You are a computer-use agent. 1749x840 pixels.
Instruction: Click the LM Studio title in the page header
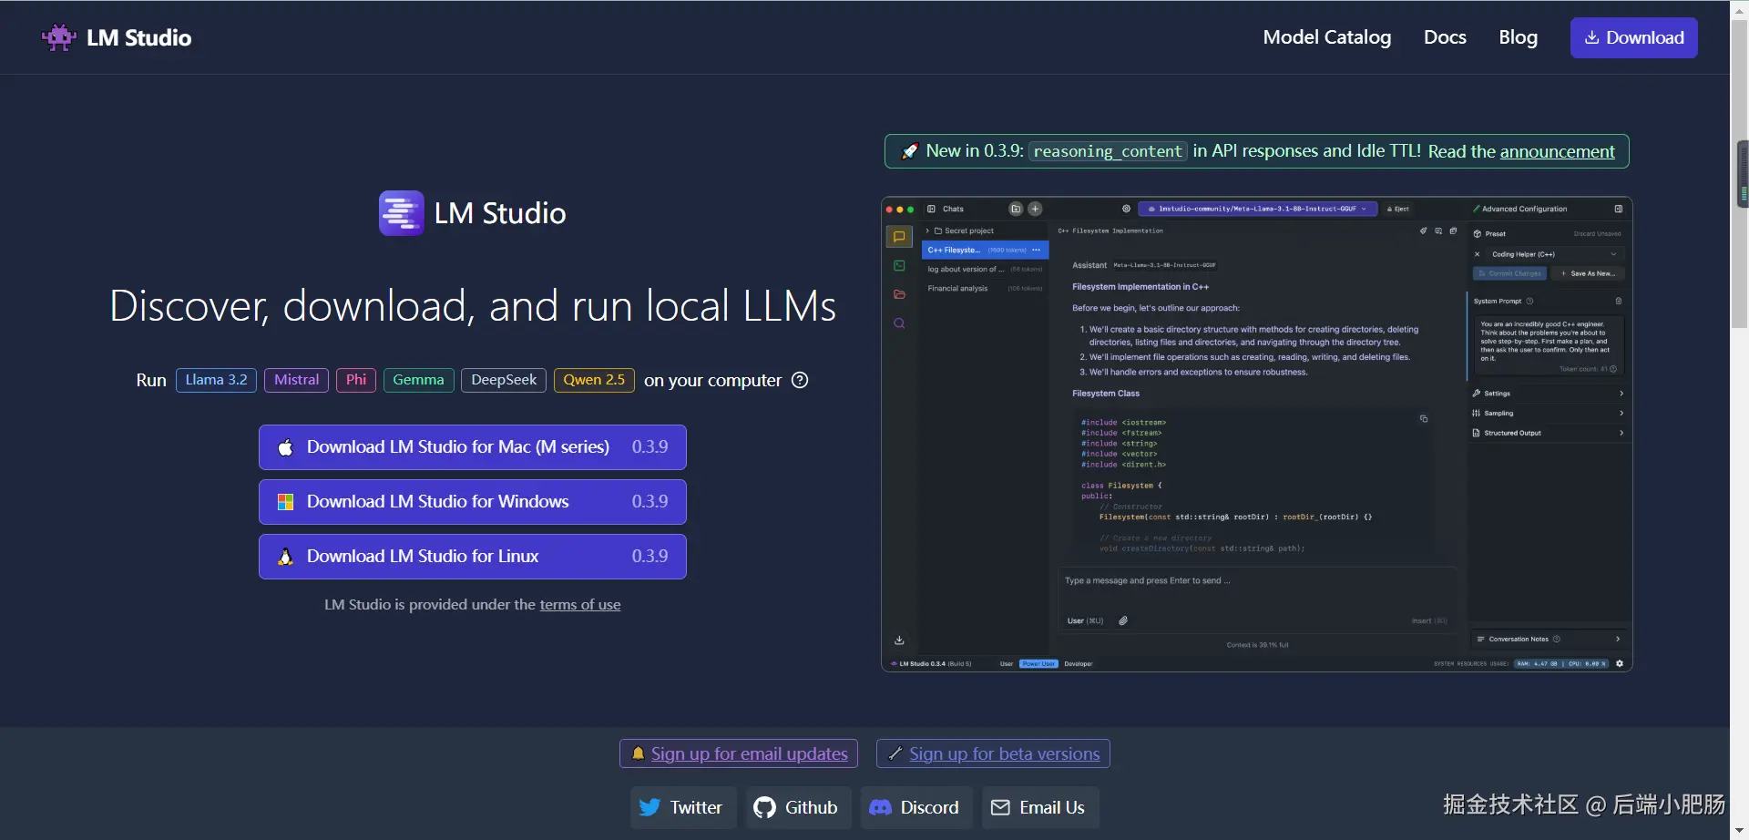139,37
